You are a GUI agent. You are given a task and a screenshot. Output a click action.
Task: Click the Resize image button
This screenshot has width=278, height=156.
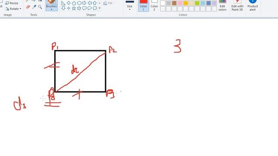[x=12, y=3]
